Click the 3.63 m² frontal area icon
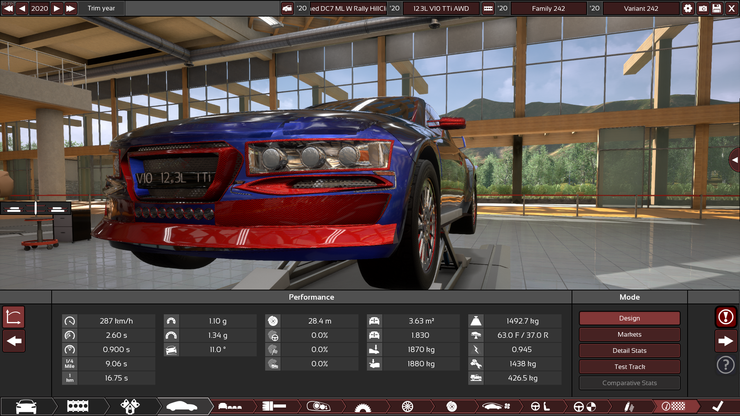 374,321
